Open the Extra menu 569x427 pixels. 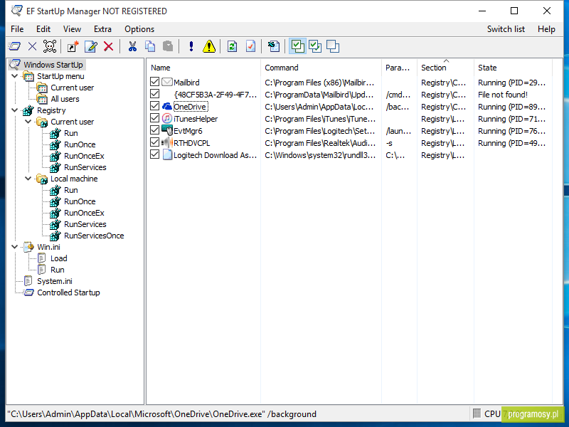[x=102, y=29]
